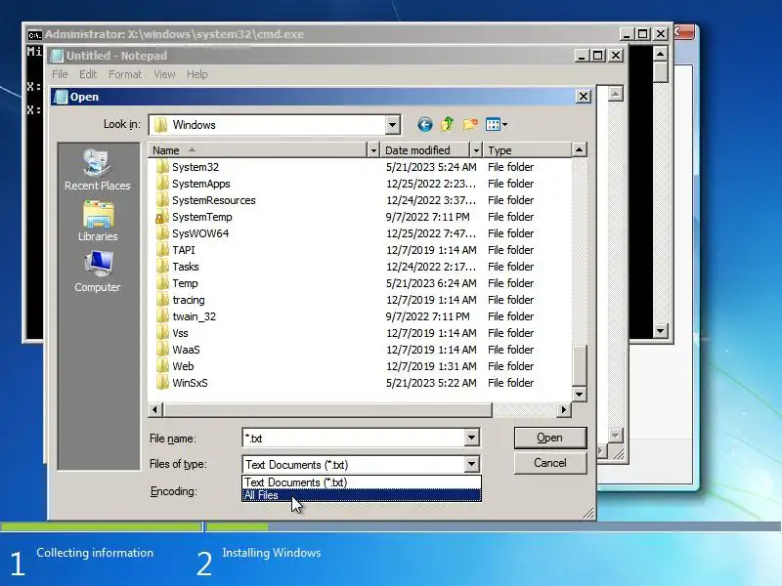Expand the File name dropdown arrow
This screenshot has width=782, height=586.
pyautogui.click(x=471, y=438)
